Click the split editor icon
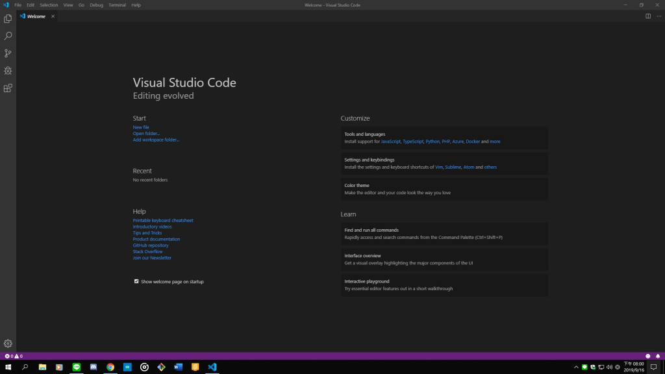 [648, 16]
